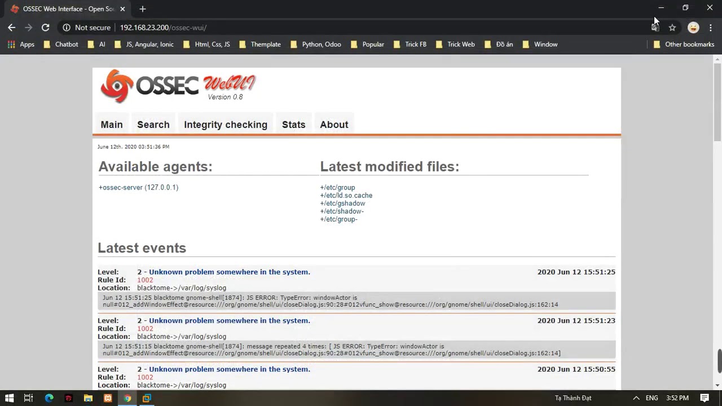Bookmark this page with the star icon
This screenshot has height=406, width=722.
click(x=672, y=28)
